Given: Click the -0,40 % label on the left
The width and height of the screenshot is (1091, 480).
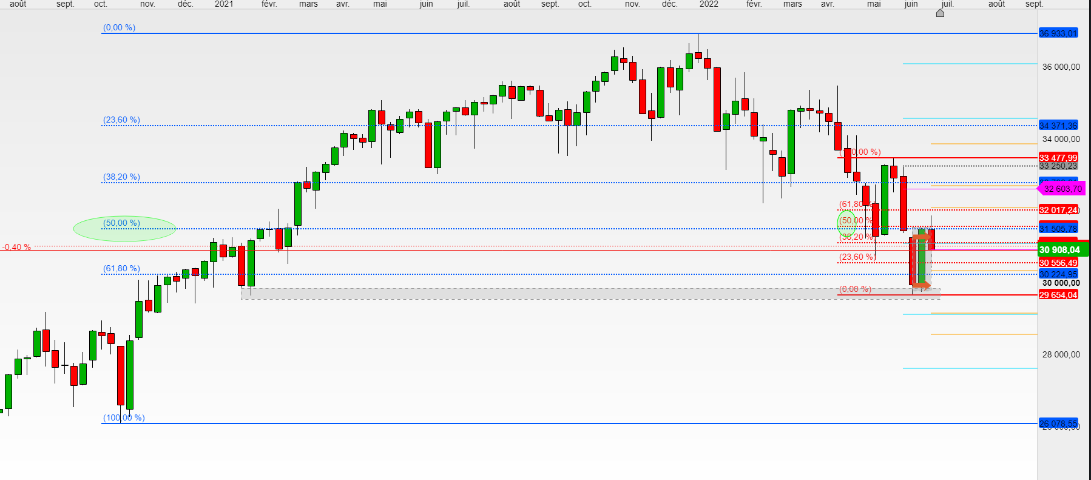Looking at the screenshot, I should (x=16, y=248).
